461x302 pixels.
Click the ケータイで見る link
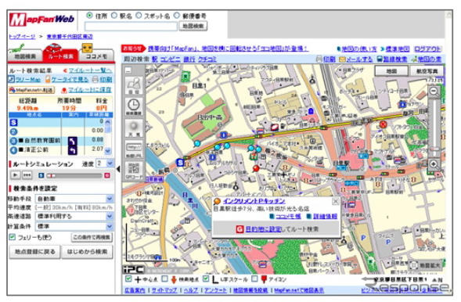coord(70,79)
